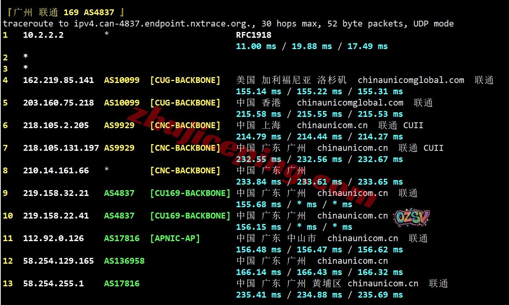
Task: Click the AS9929 number on hop 7
Action: coord(119,148)
